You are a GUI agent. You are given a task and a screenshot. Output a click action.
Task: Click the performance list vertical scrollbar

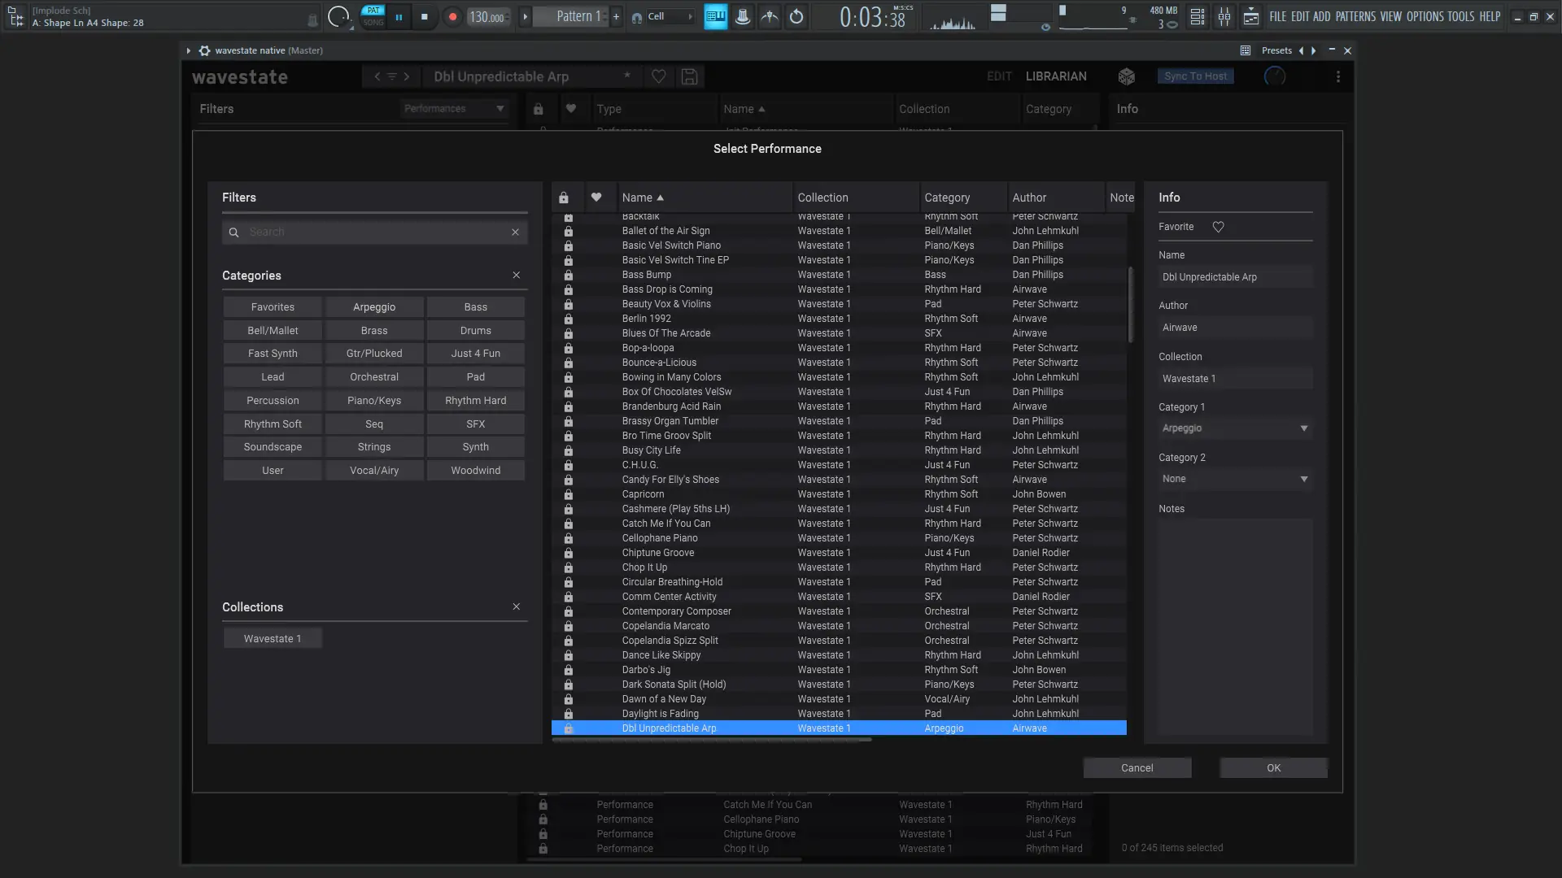point(1130,305)
